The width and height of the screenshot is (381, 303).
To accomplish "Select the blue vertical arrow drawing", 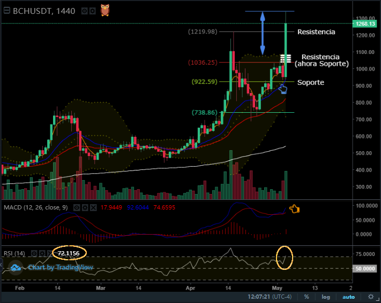I will click(x=263, y=33).
